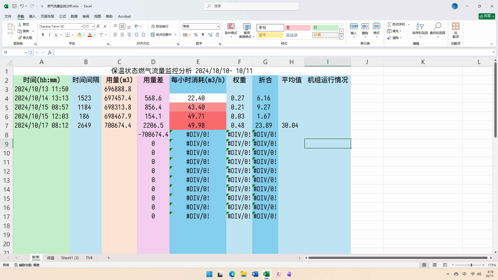Click the search box in title bar
Viewport: 498px width, 280px height.
pyautogui.click(x=251, y=6)
